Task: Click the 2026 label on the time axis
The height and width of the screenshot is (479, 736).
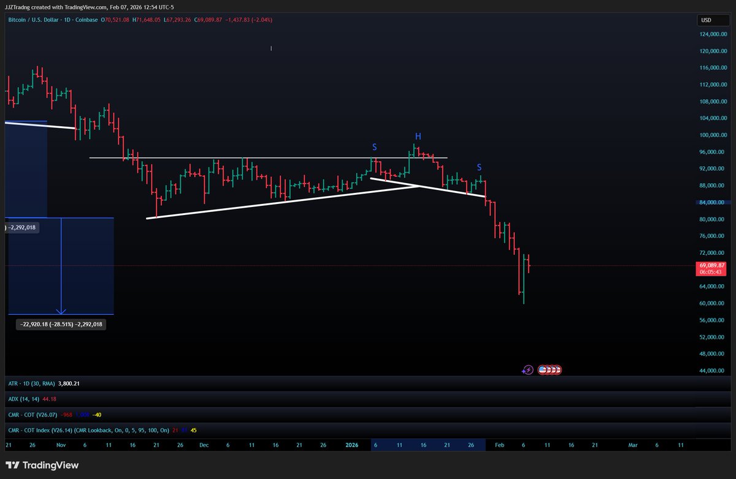Action: click(352, 445)
